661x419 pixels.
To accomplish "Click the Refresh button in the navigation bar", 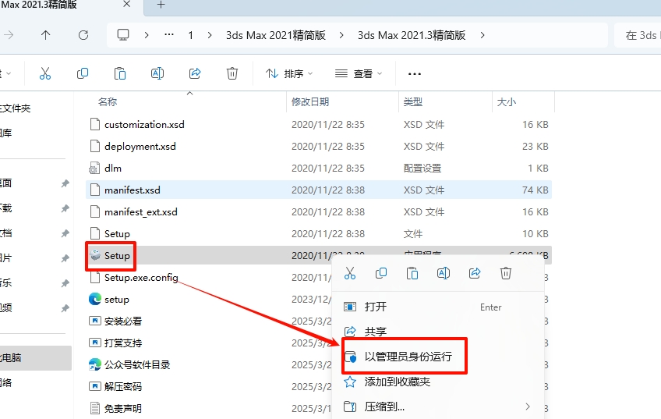I will 83,35.
